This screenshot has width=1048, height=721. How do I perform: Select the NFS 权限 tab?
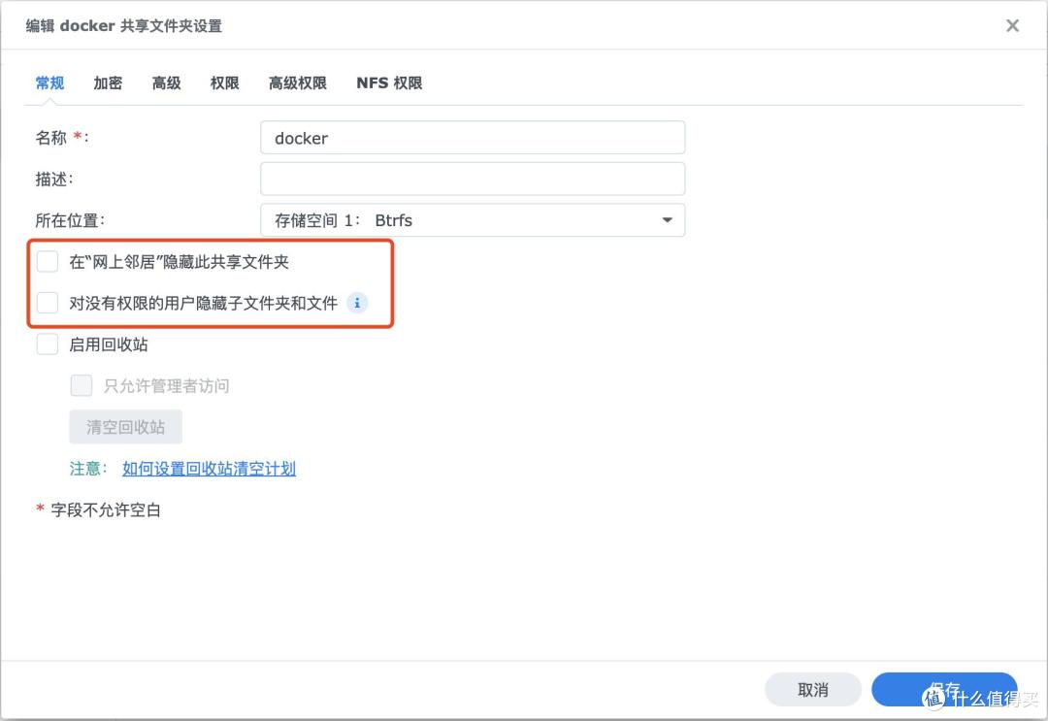point(389,82)
